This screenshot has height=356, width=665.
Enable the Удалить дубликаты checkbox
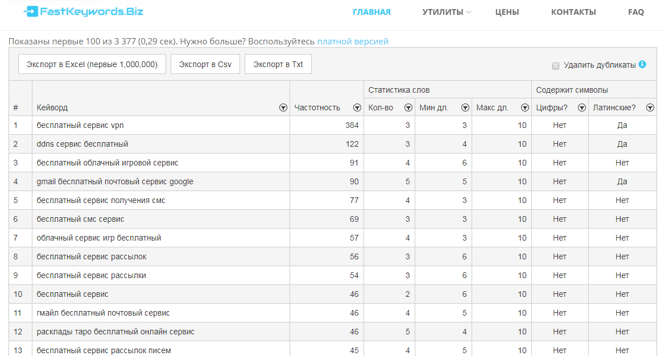556,66
